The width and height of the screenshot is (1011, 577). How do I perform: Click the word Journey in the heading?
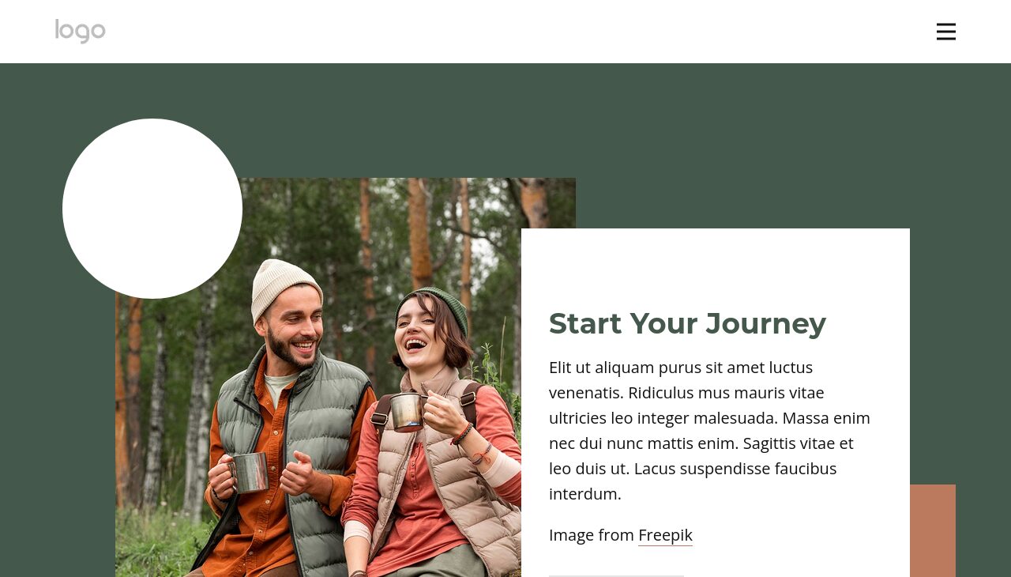tap(766, 323)
